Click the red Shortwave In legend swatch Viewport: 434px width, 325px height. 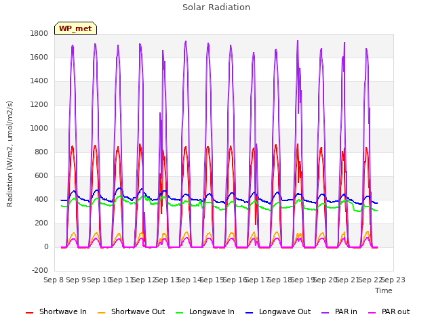click(30, 312)
